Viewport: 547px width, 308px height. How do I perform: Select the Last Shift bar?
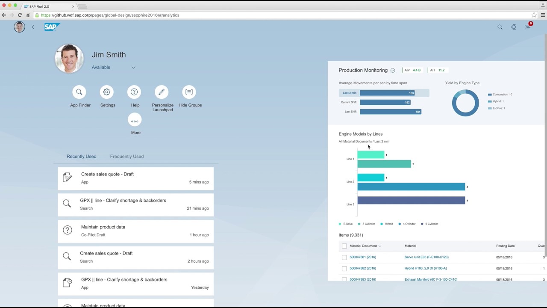(391, 112)
